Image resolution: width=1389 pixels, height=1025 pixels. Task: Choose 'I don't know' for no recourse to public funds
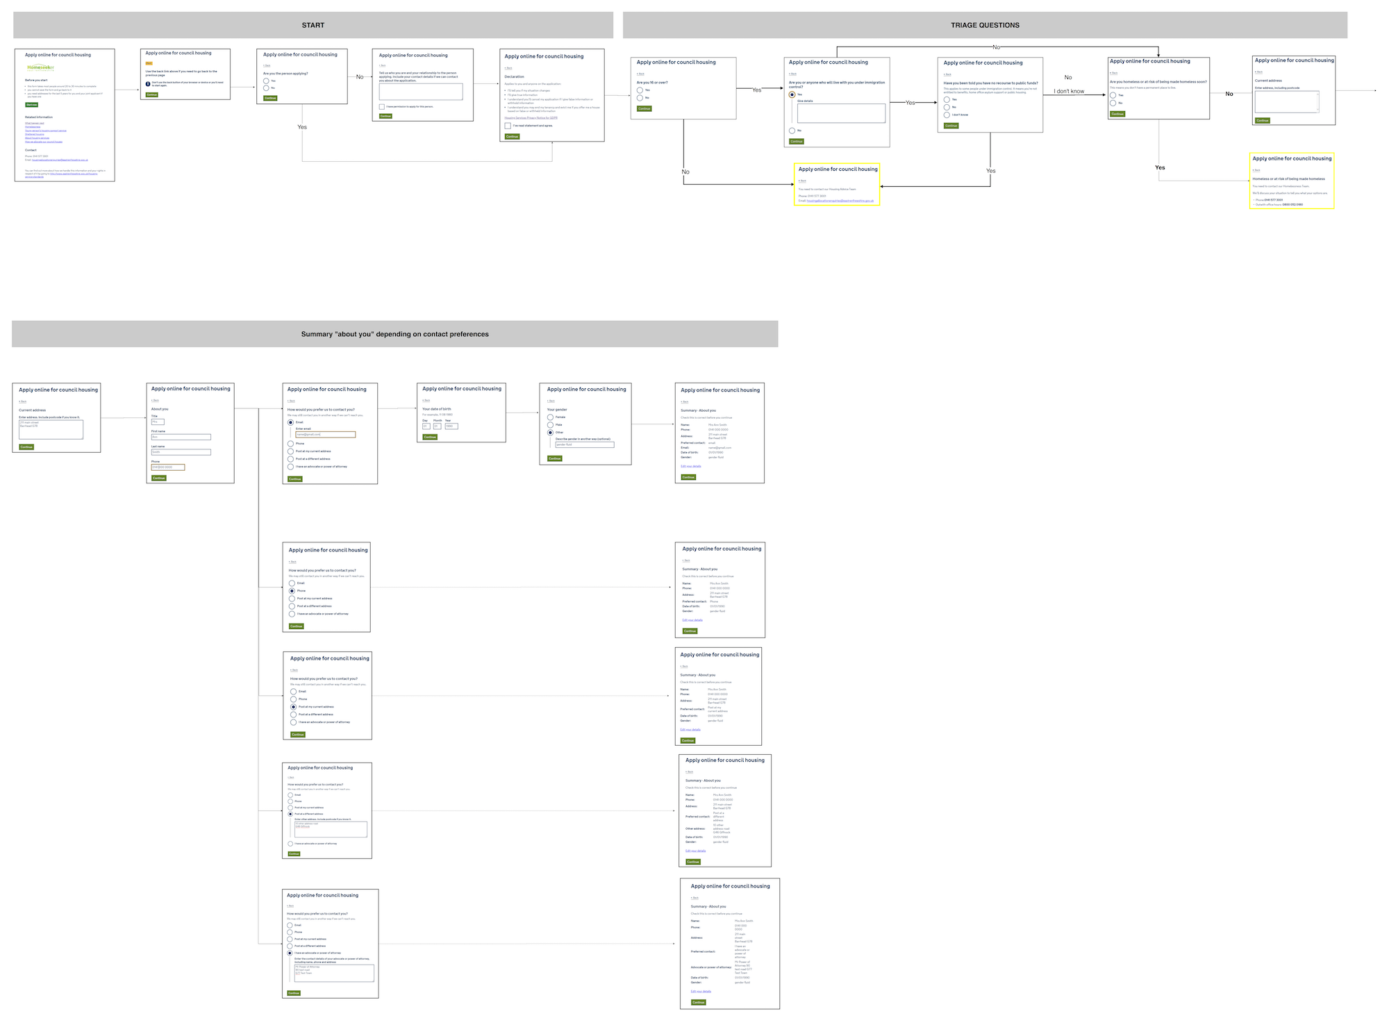click(946, 115)
